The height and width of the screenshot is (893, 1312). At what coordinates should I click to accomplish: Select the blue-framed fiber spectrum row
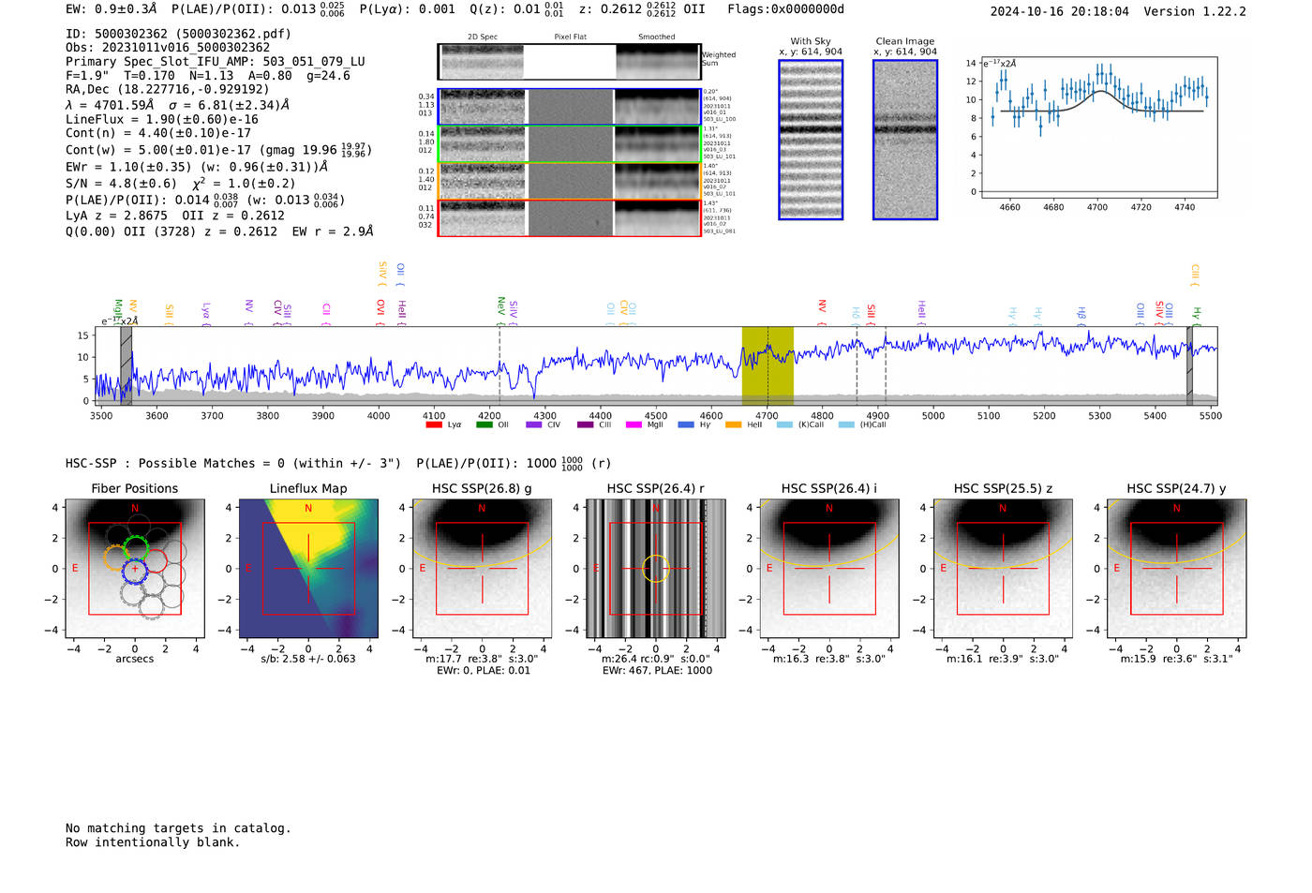point(569,107)
